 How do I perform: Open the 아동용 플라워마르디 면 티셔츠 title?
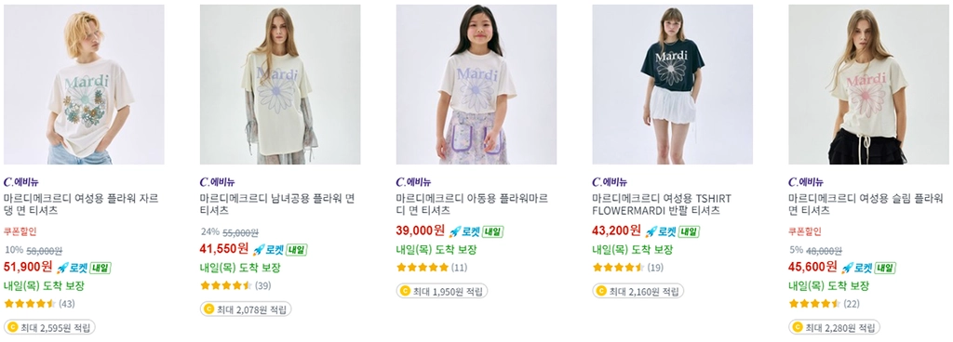472,204
